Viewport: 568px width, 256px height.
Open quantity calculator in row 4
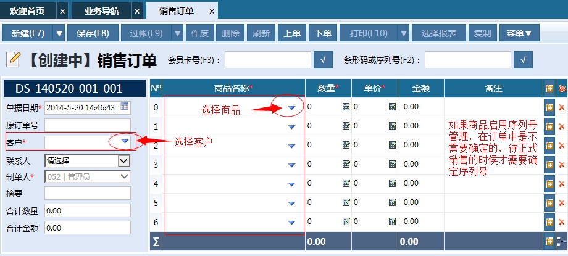click(x=346, y=184)
